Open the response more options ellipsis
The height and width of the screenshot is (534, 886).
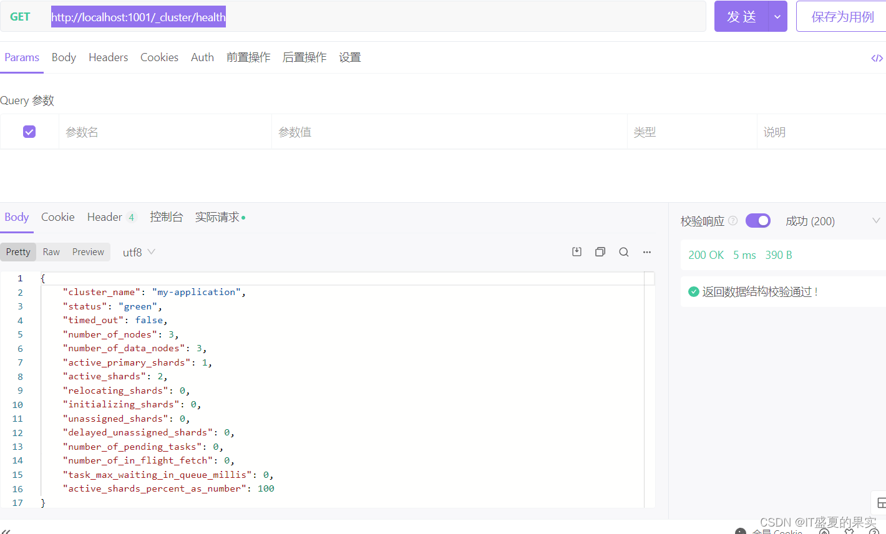[647, 252]
